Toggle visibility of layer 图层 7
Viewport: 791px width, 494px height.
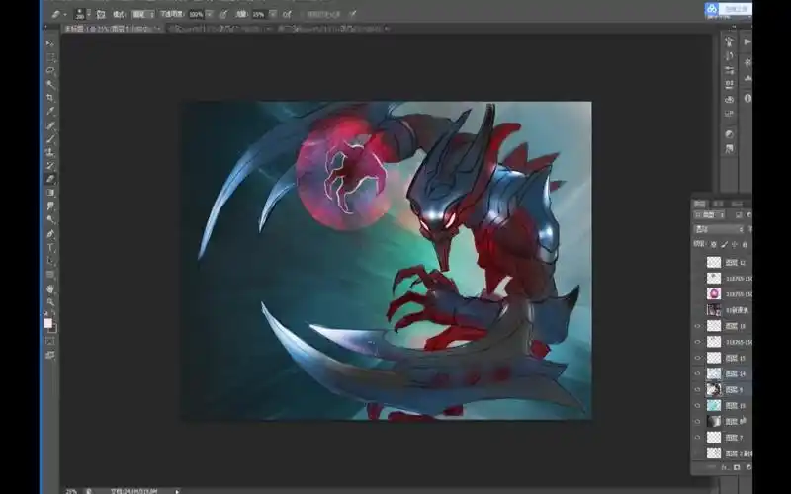click(697, 437)
